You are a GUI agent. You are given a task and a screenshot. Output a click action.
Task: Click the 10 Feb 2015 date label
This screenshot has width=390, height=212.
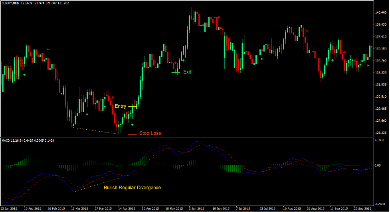coord(33,208)
